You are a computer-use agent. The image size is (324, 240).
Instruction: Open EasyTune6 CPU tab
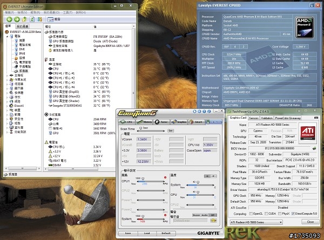[x=127, y=122]
